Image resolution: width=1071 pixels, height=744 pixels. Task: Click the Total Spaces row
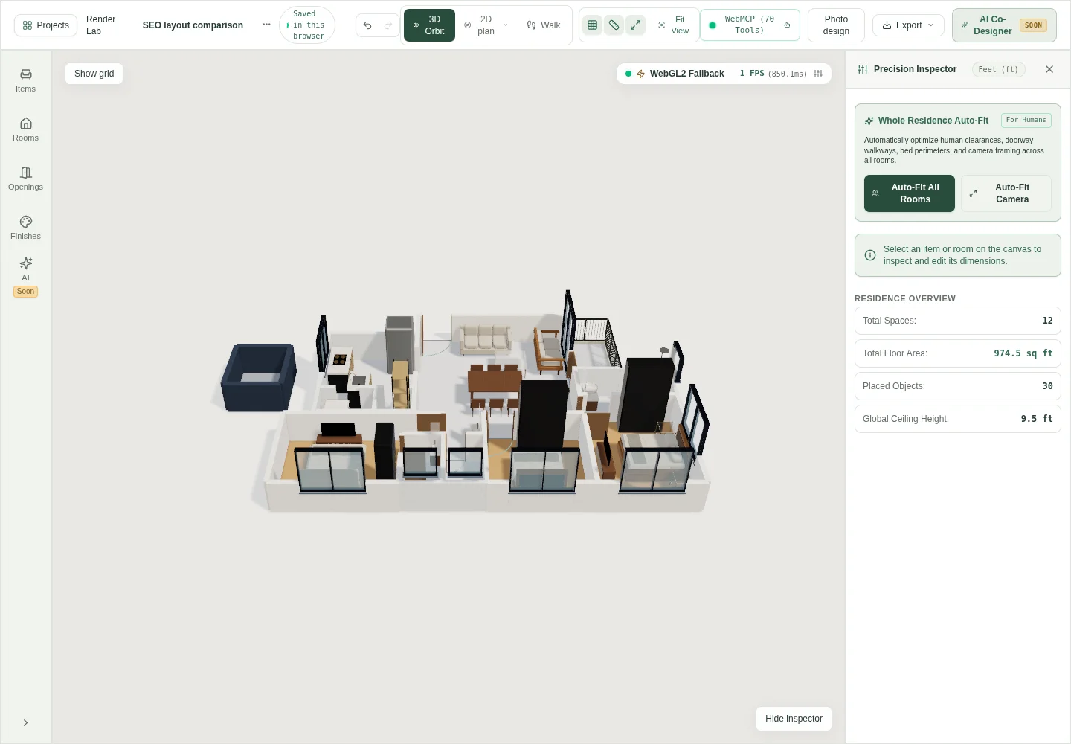(958, 321)
